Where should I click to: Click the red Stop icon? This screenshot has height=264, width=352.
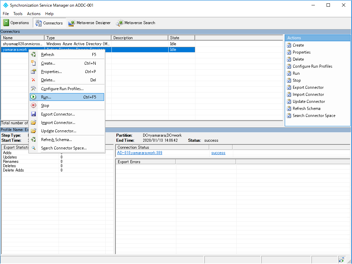[33, 105]
